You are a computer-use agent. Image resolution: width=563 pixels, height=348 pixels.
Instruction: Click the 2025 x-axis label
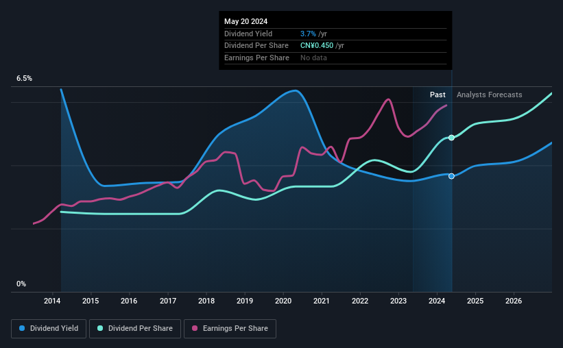coord(475,301)
